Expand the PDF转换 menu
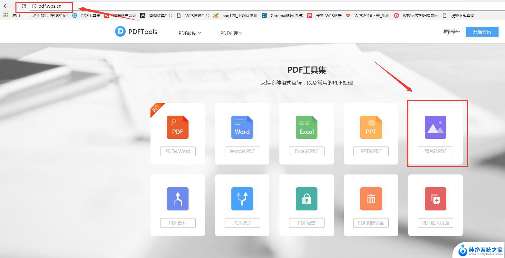Image resolution: width=505 pixels, height=258 pixels. coord(190,33)
